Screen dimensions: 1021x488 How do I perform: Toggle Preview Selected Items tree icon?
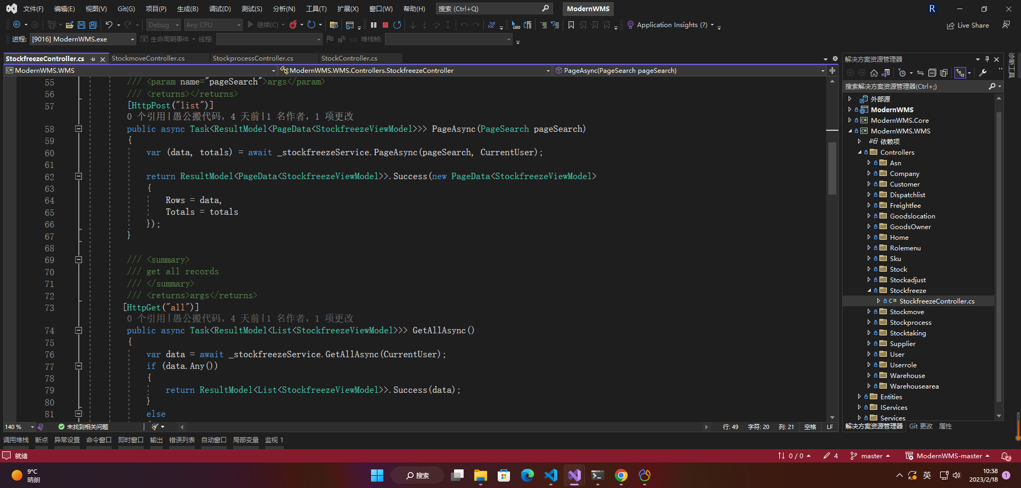[x=960, y=73]
